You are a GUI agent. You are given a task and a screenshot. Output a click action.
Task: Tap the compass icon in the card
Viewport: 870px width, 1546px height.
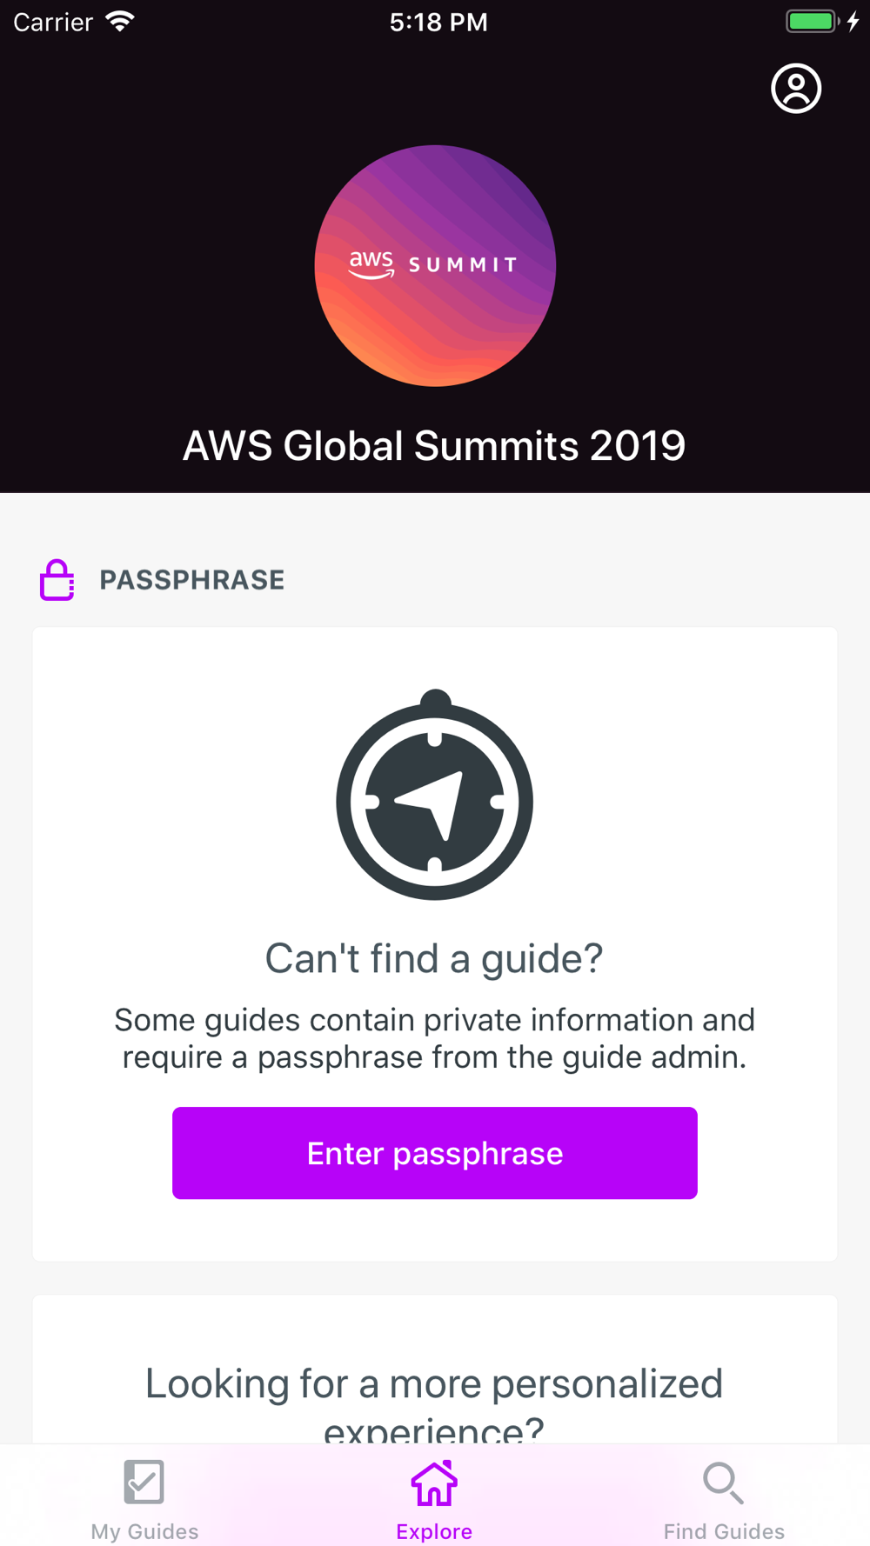click(x=435, y=795)
